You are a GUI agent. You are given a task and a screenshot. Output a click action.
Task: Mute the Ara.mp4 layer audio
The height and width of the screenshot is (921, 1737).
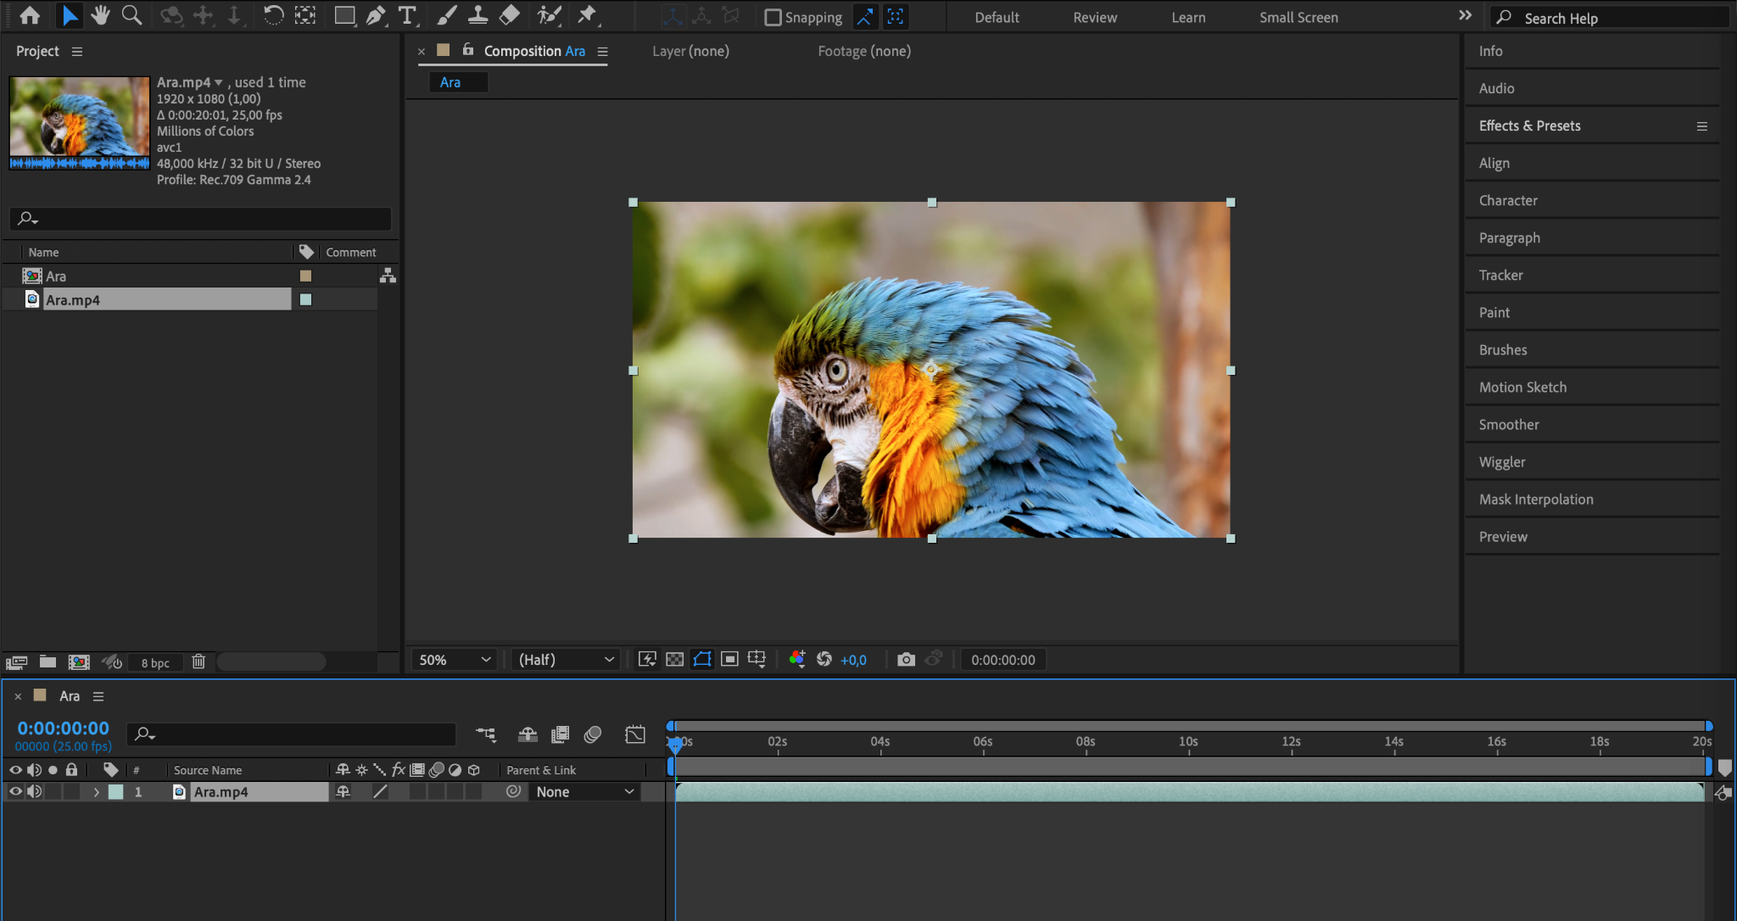[34, 791]
